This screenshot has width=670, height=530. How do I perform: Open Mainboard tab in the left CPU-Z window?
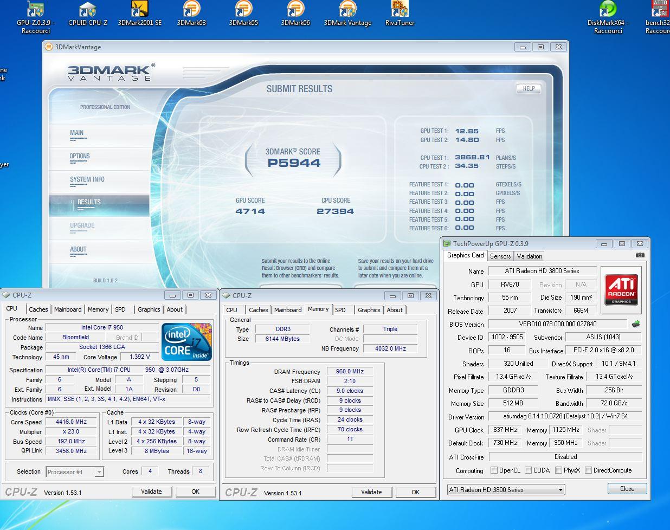(68, 309)
